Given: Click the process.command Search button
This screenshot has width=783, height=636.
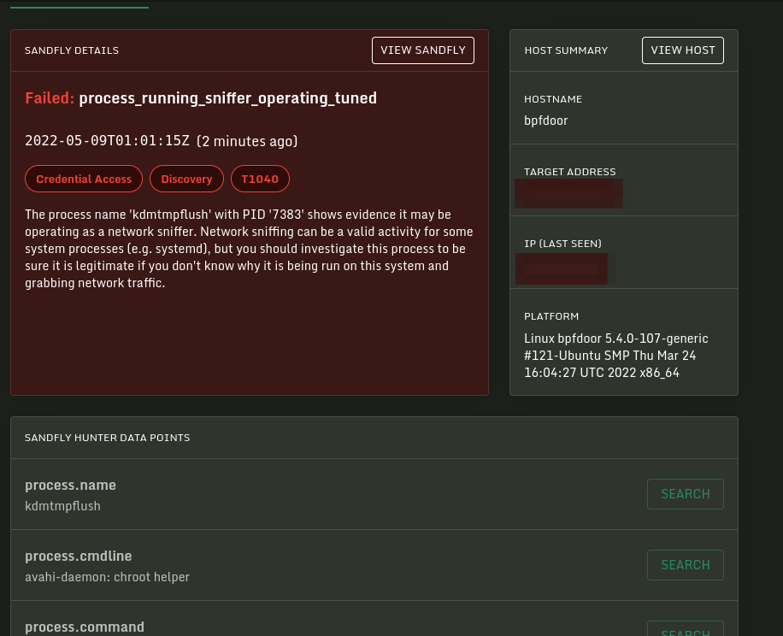Looking at the screenshot, I should pos(686,629).
